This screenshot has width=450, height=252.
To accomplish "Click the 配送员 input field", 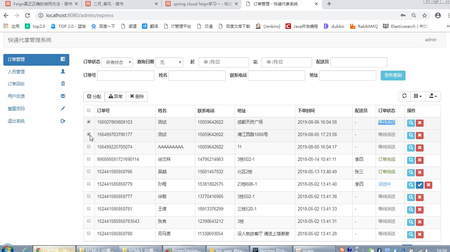I will coord(359,62).
